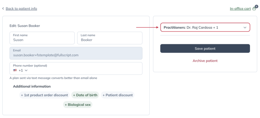This screenshot has width=260, height=118.
Task: Open the +1 country code dropdown
Action: pos(23,70)
